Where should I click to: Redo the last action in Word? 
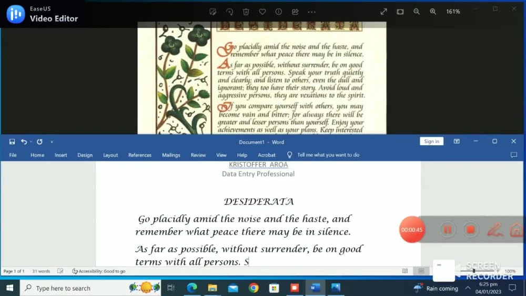pyautogui.click(x=39, y=142)
